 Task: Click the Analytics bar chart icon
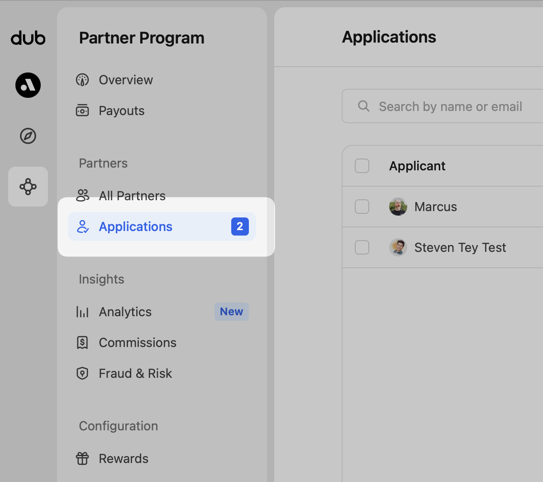(82, 312)
